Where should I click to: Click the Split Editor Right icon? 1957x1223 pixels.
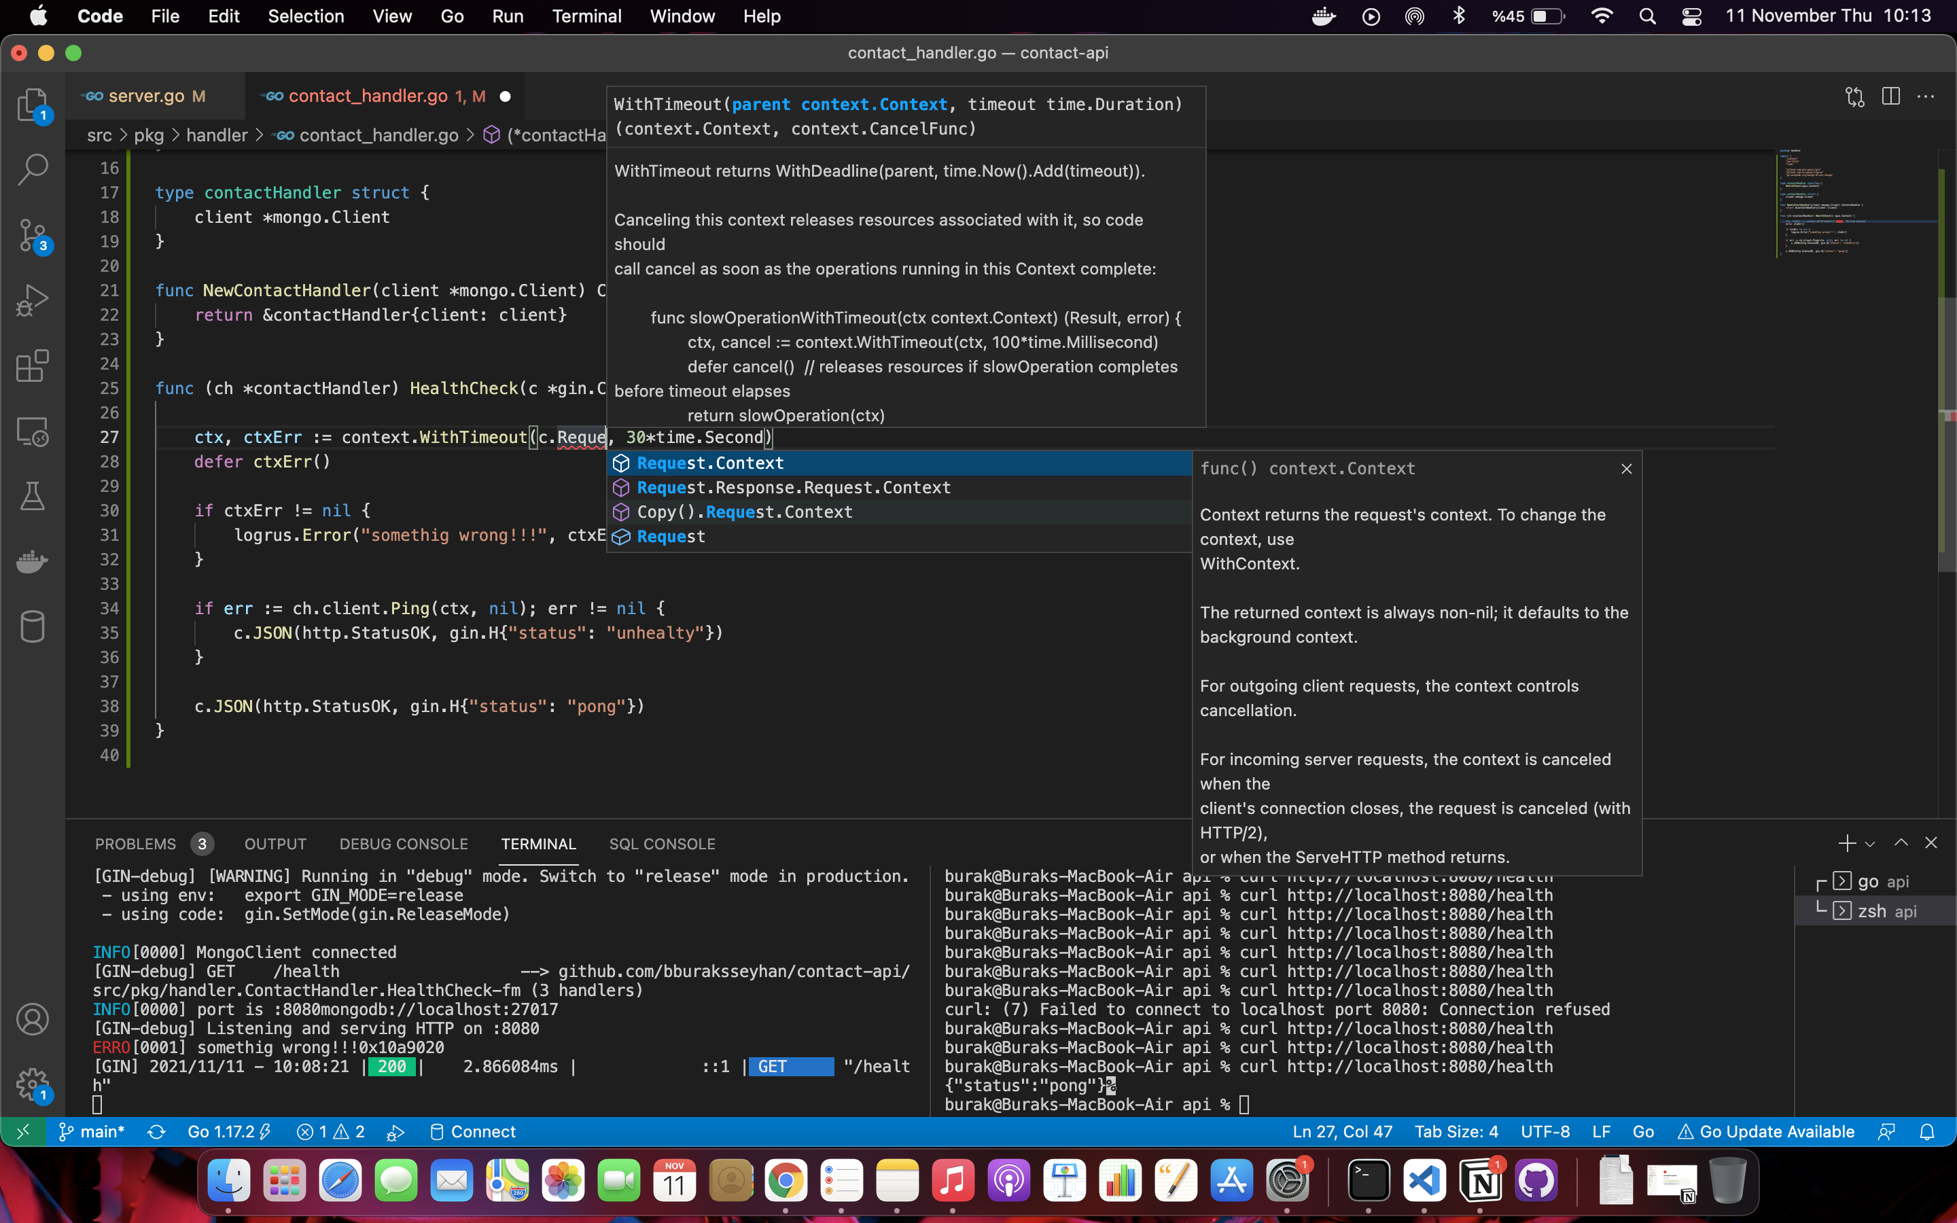(1890, 96)
